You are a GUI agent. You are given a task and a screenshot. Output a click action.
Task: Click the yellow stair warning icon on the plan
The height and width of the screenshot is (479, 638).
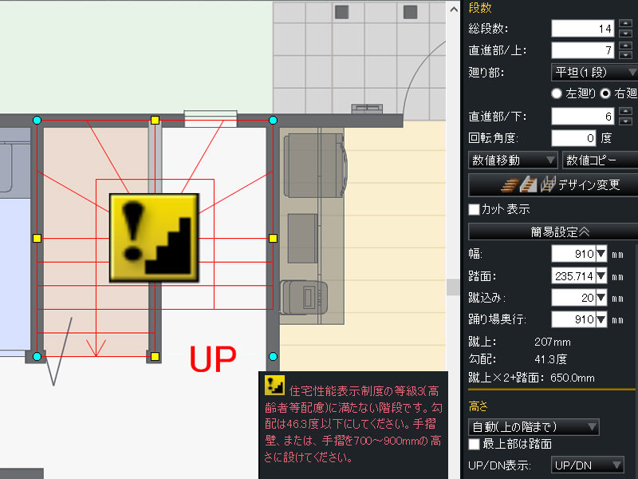[152, 236]
